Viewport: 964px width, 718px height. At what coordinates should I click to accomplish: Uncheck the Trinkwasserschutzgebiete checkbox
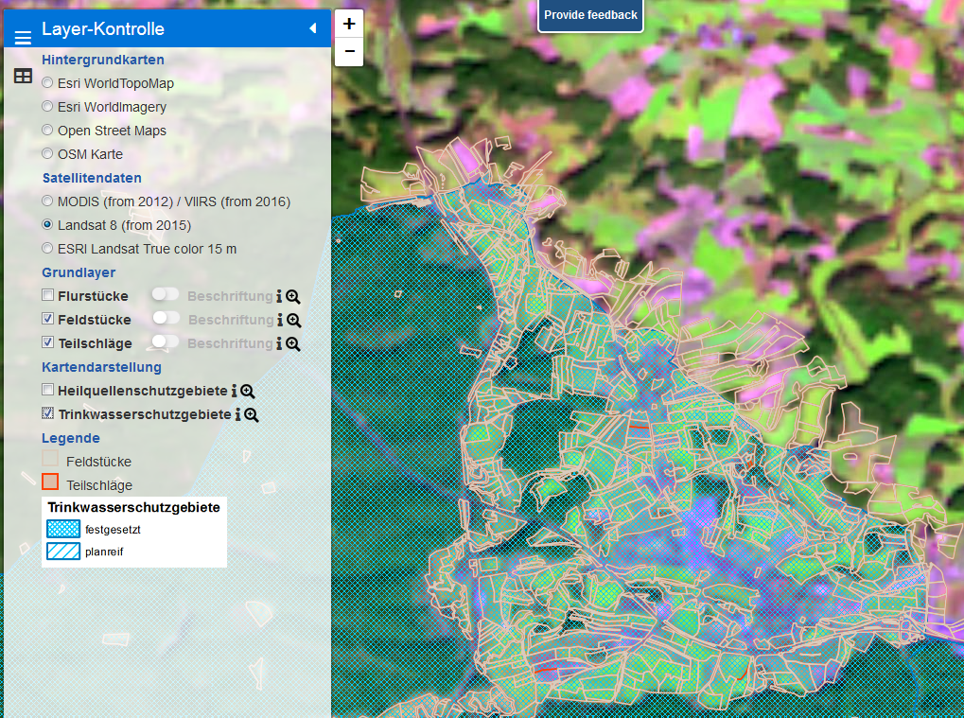click(x=48, y=414)
